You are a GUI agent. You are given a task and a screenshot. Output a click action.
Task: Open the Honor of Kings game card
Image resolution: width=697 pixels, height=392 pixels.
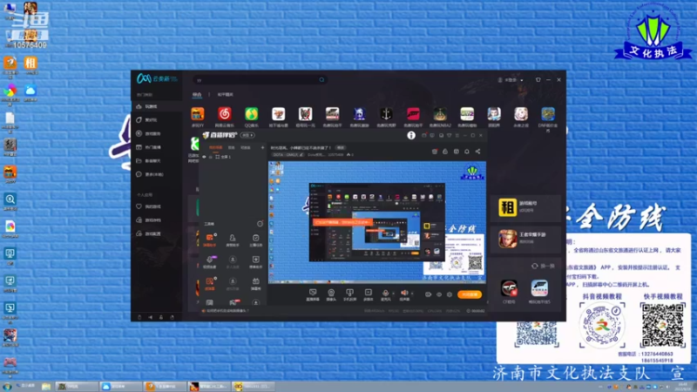tap(525, 239)
